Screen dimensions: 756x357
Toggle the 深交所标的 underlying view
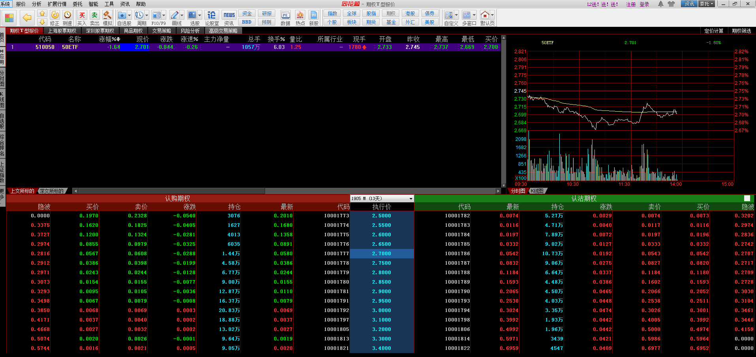click(x=52, y=191)
